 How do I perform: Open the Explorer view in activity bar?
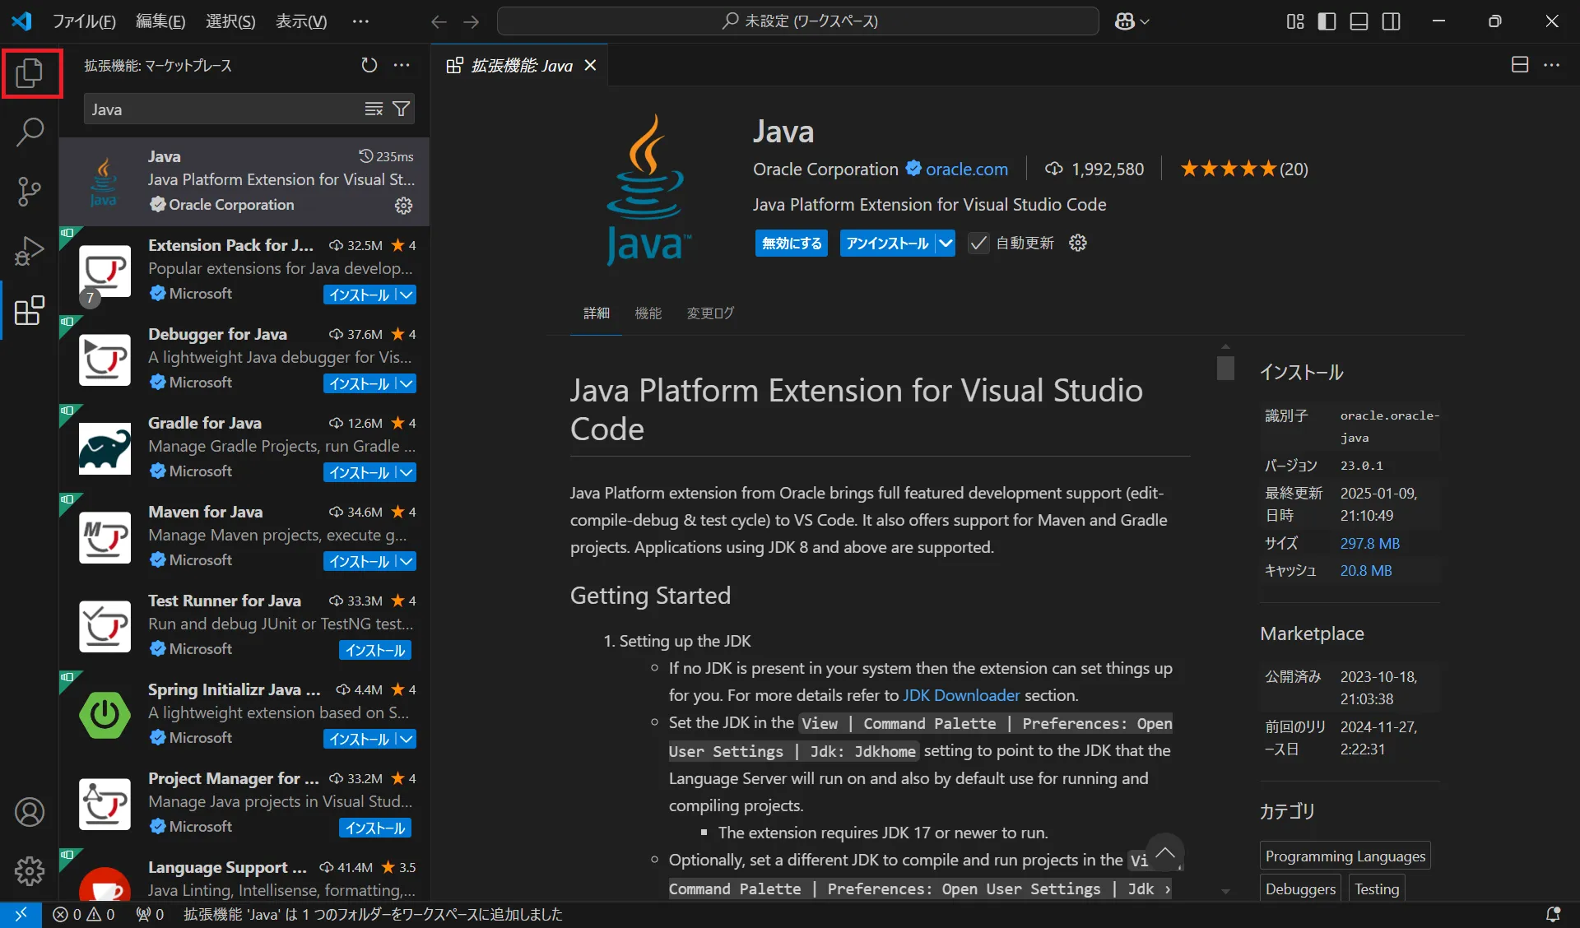[x=30, y=73]
